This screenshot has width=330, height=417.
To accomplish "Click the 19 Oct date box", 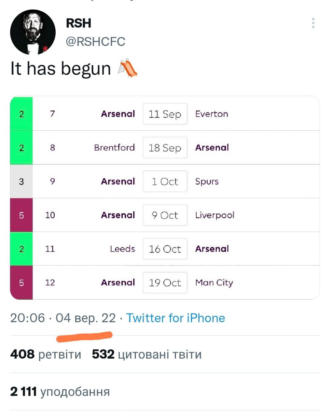I will pos(165,283).
